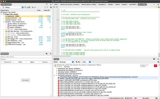
Task: Expand the nRF_SoftDevice folder
Action: click(x=4, y=41)
